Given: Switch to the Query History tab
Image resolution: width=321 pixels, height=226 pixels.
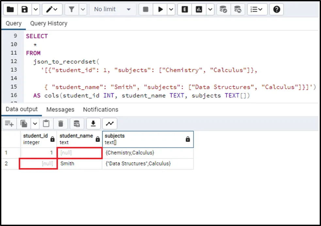Looking at the screenshot, I should click(x=49, y=23).
